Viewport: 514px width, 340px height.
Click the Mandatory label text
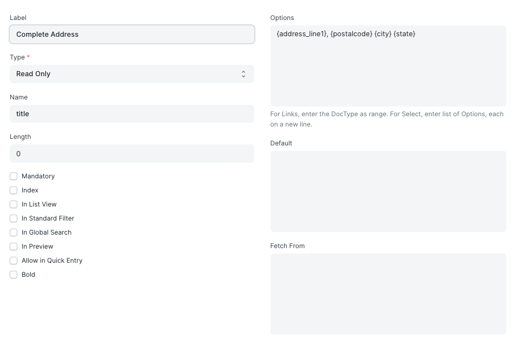tap(38, 176)
